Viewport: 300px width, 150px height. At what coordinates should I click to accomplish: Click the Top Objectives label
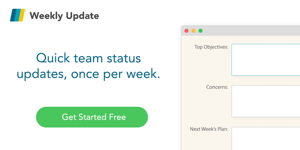click(x=211, y=47)
